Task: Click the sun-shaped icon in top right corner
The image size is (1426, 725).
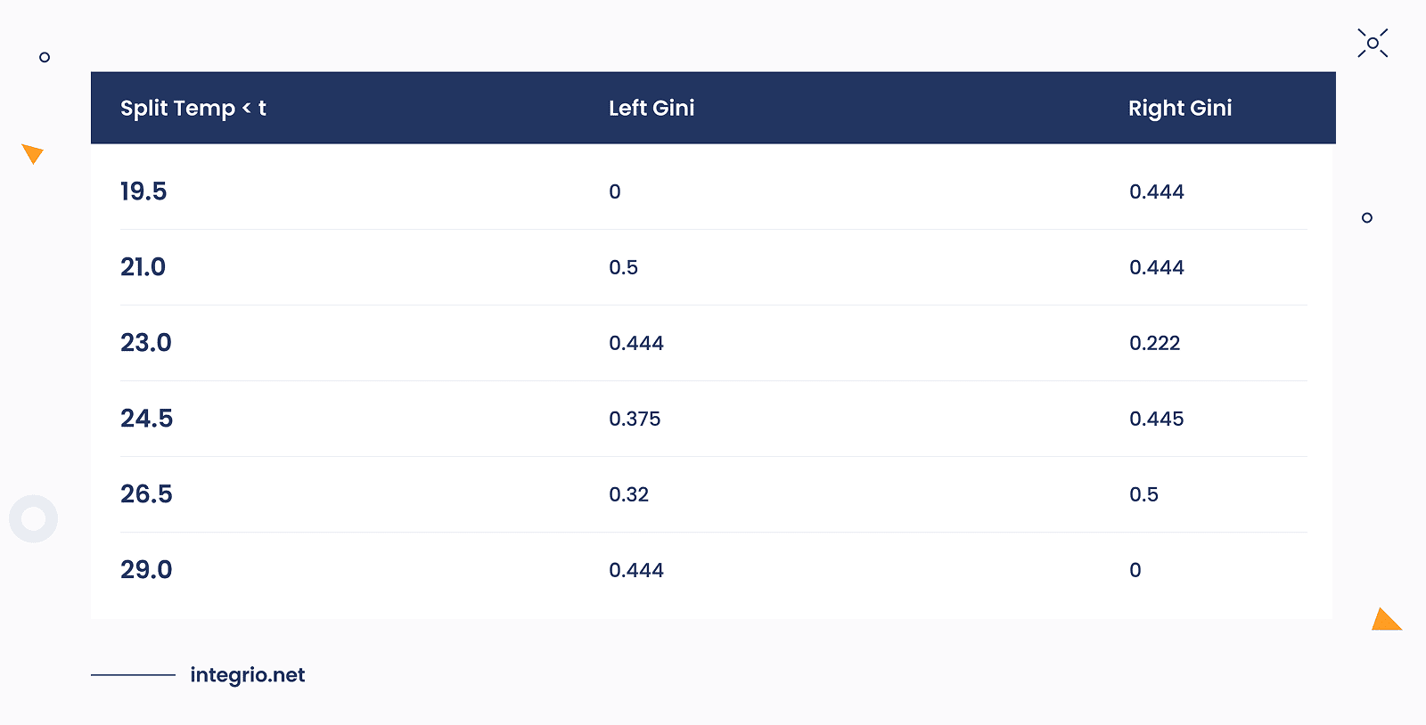Action: coord(1373,43)
